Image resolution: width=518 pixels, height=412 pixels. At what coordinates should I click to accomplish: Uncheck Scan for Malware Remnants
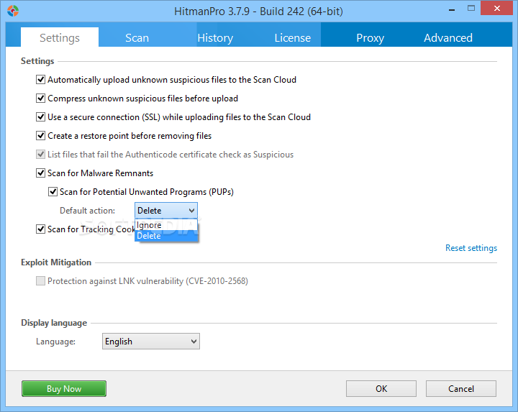pos(40,173)
